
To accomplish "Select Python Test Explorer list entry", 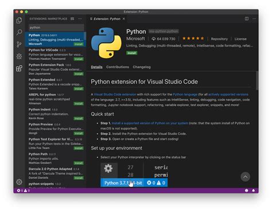I will (x=55, y=144).
